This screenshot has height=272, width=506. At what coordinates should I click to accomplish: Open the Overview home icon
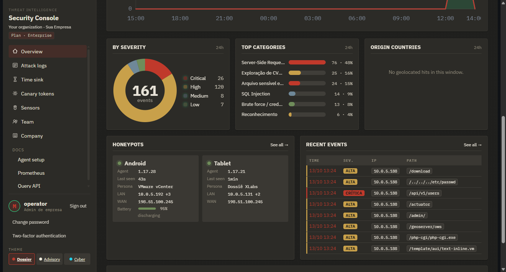(x=15, y=51)
